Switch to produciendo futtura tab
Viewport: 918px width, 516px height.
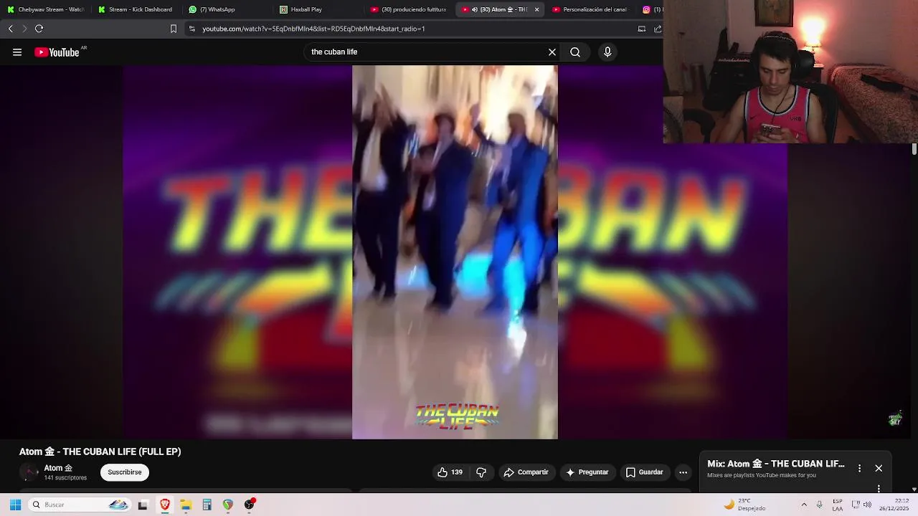[x=409, y=9]
